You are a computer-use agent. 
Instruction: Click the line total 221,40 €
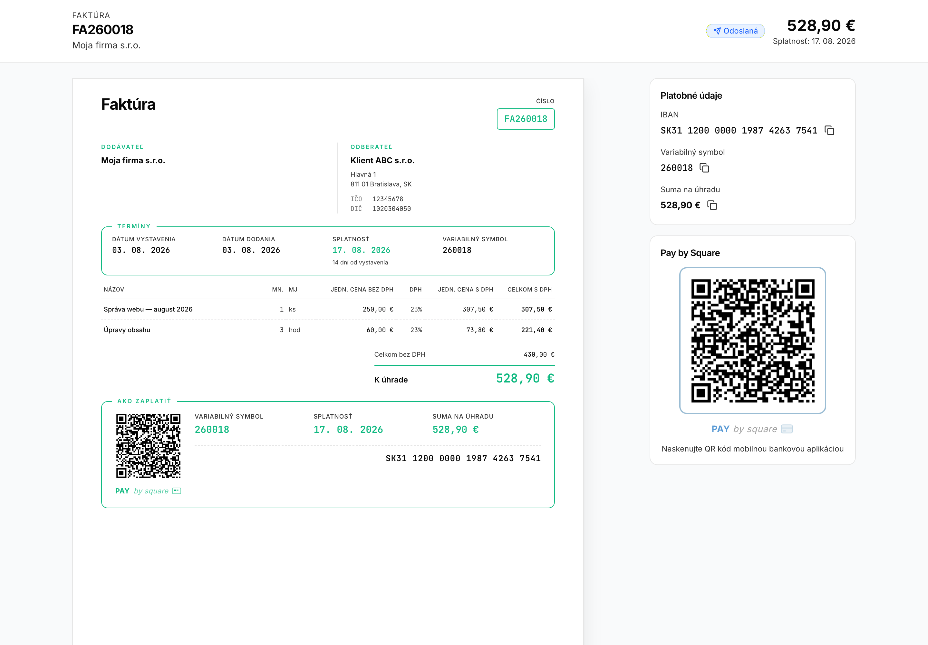536,330
